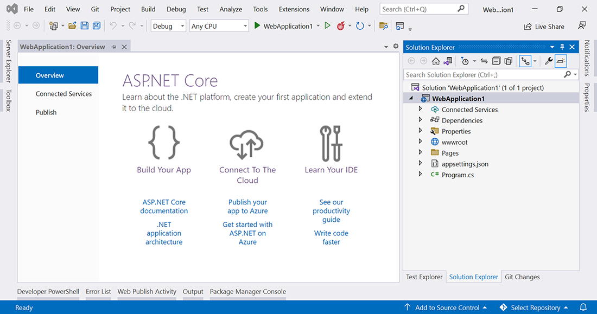The image size is (597, 314).
Task: Click the Save All double-disk icon
Action: coord(97,26)
